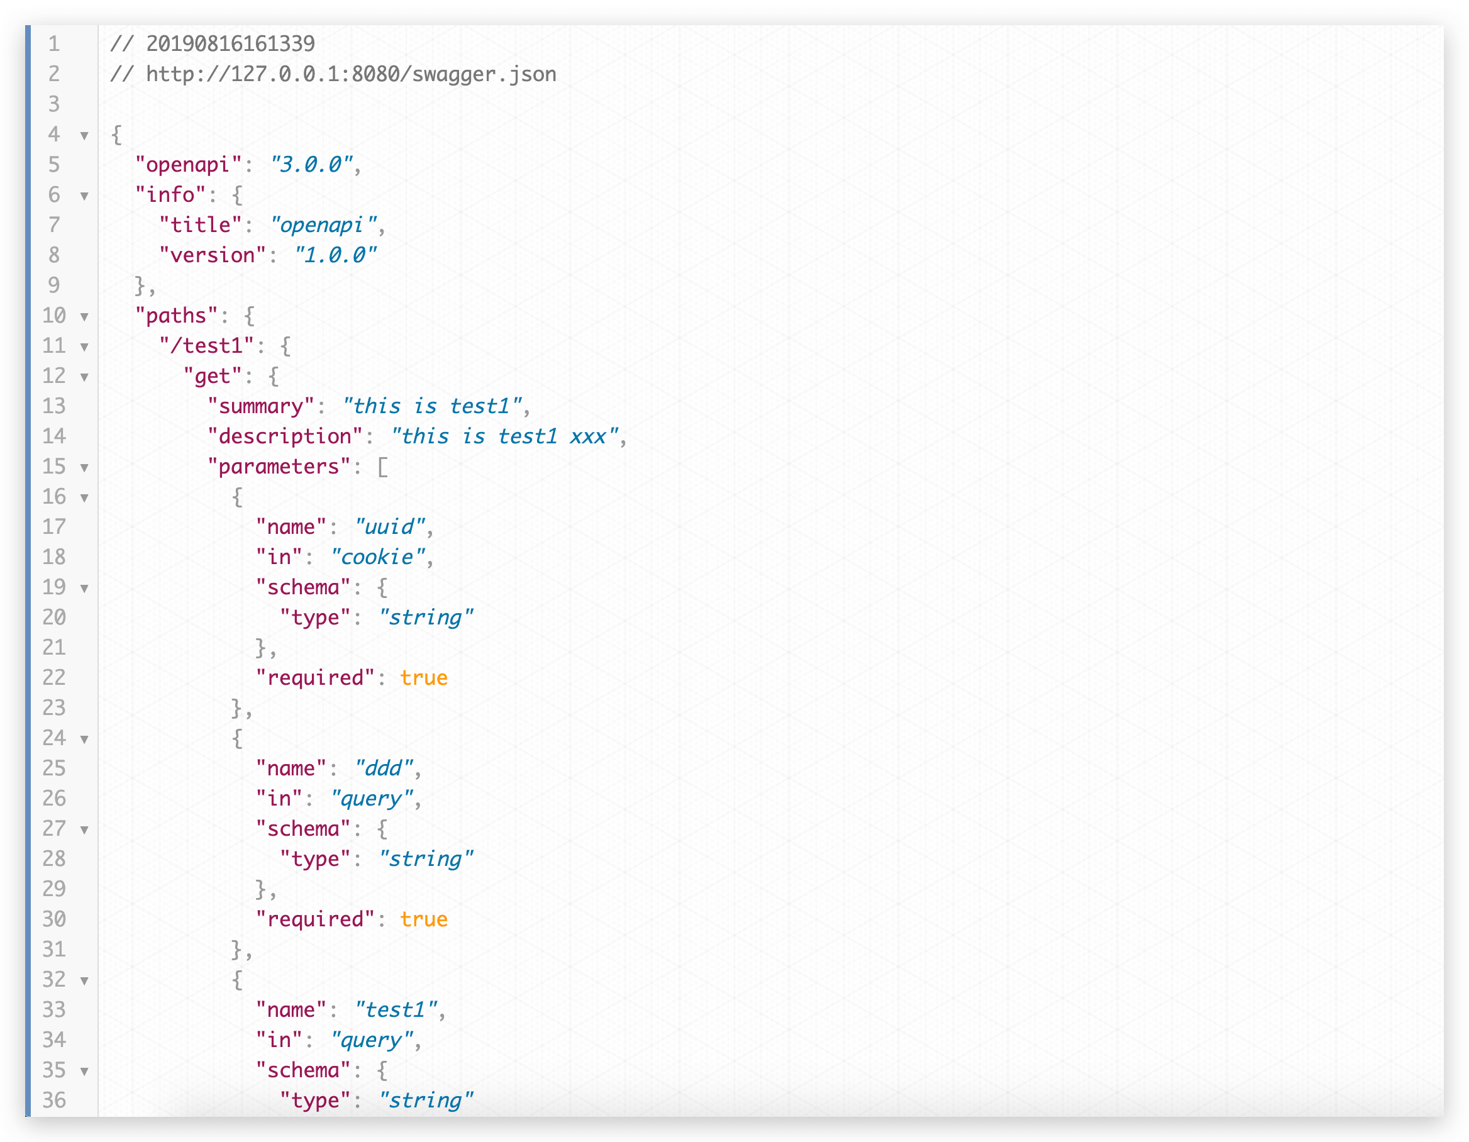Collapse the "paths" fold arrow on line 10
The width and height of the screenshot is (1469, 1142).
point(84,317)
